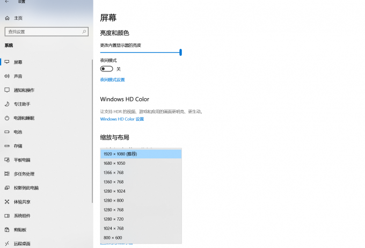Click the 存储 drive icon

(x=7, y=146)
